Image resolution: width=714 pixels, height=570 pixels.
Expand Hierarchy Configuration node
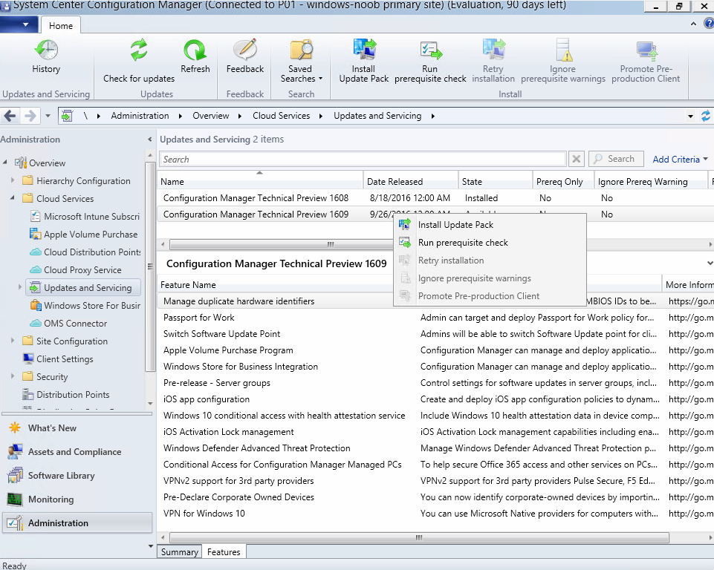13,180
